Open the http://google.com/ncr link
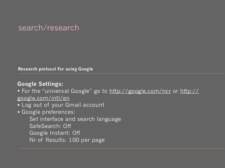The height and width of the screenshot is (168, 225). (140, 91)
